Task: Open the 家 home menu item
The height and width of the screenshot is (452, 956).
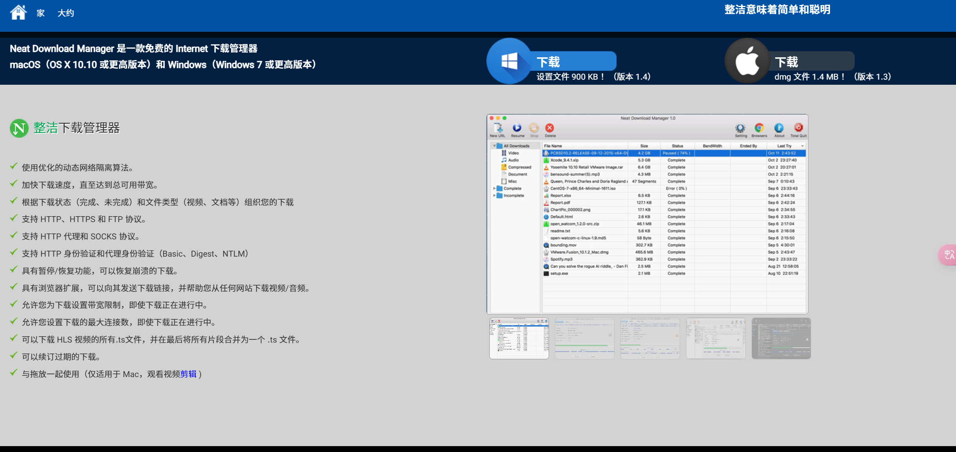Action: (x=40, y=13)
